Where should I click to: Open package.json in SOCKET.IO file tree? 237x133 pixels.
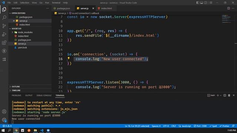pos(24,40)
